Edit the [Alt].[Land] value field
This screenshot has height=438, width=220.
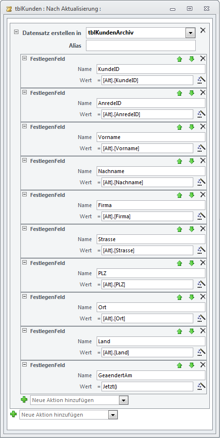point(147,352)
